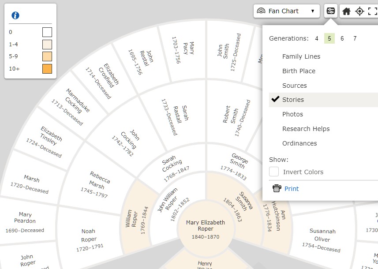
Task: Click the fan chart icon in the selector
Action: click(261, 11)
